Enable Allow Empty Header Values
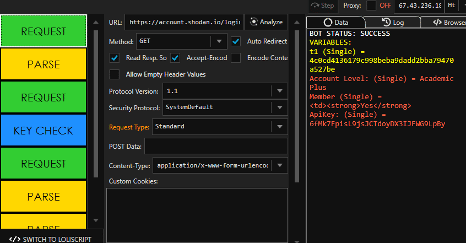The image size is (466, 243). point(115,74)
